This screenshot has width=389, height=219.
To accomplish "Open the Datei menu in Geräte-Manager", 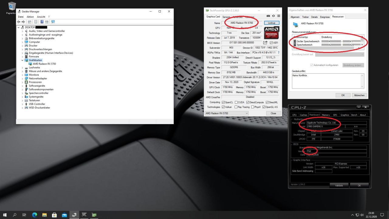I will point(21,17).
